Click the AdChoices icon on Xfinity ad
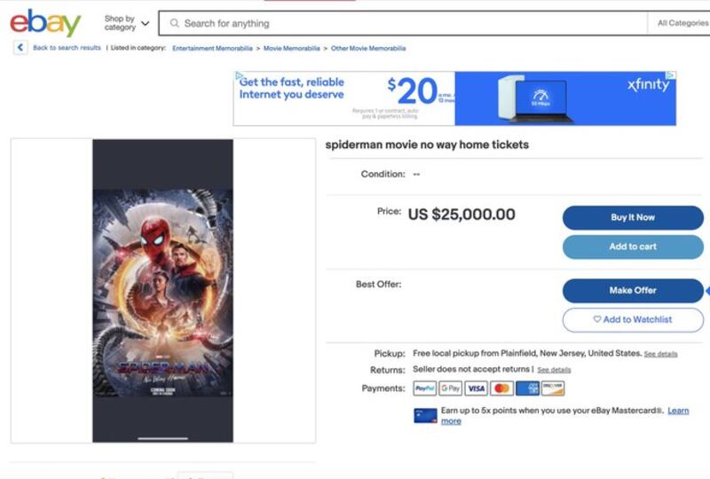 [671, 75]
